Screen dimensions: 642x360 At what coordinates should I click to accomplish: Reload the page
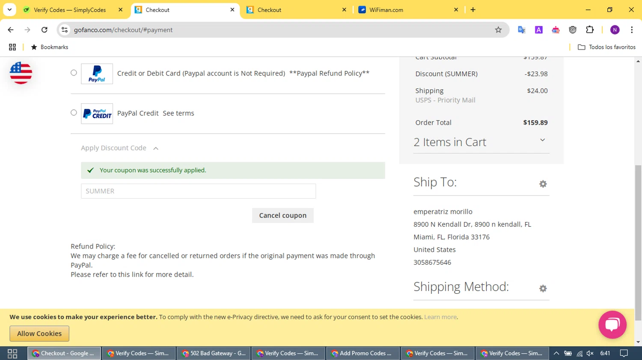click(45, 30)
